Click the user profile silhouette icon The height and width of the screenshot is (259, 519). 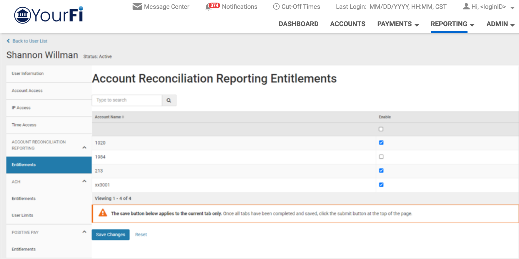[466, 6]
